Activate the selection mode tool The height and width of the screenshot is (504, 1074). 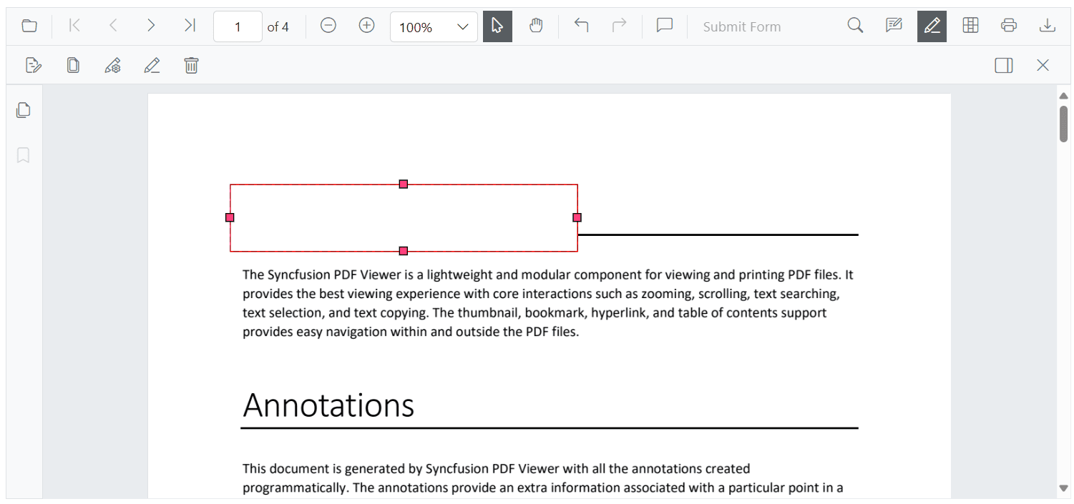click(x=497, y=26)
